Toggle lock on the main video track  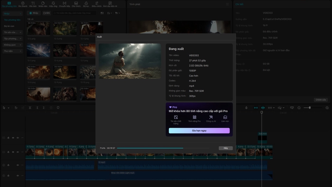pyautogui.click(x=8, y=152)
